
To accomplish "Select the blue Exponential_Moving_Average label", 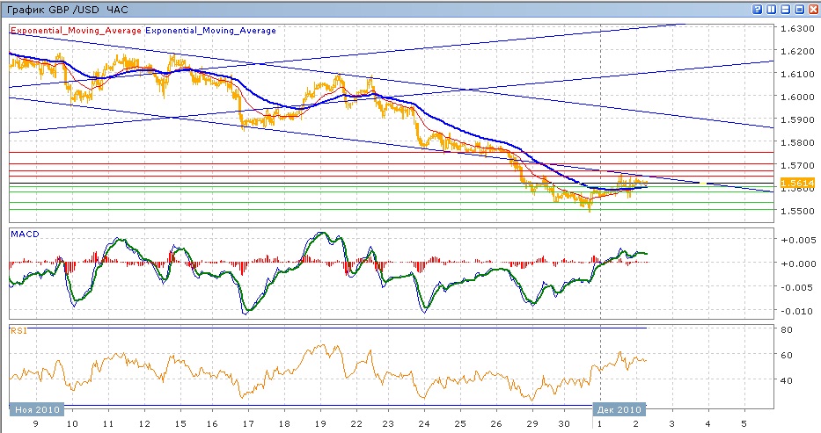I will (210, 30).
